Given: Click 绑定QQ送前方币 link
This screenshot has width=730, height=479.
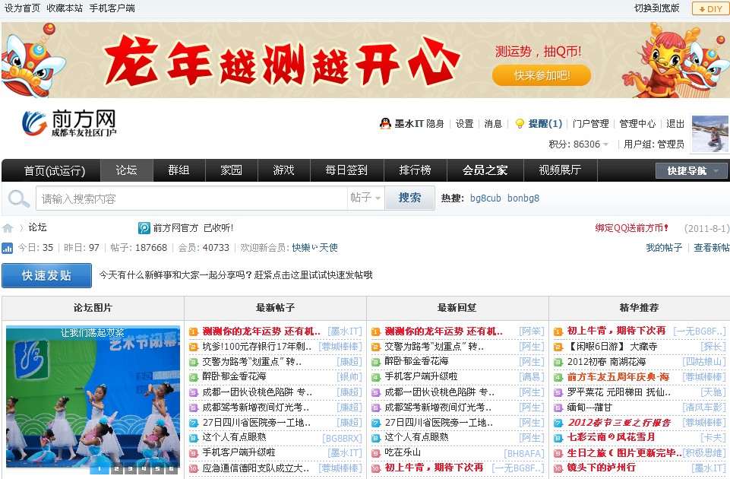Looking at the screenshot, I should point(632,228).
